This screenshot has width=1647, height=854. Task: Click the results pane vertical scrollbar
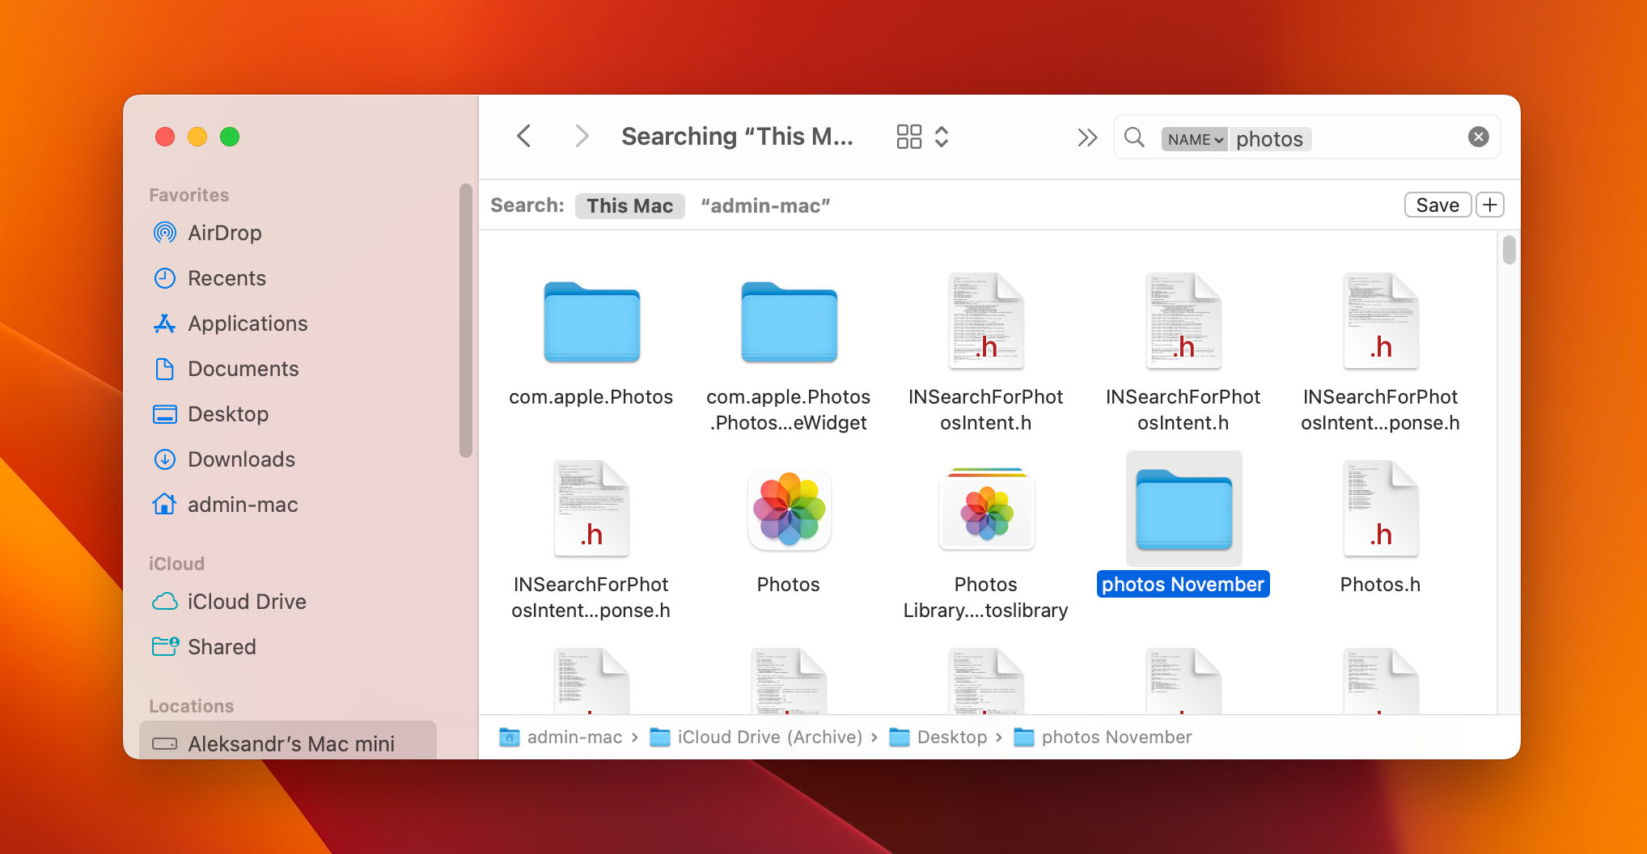[x=1509, y=249]
